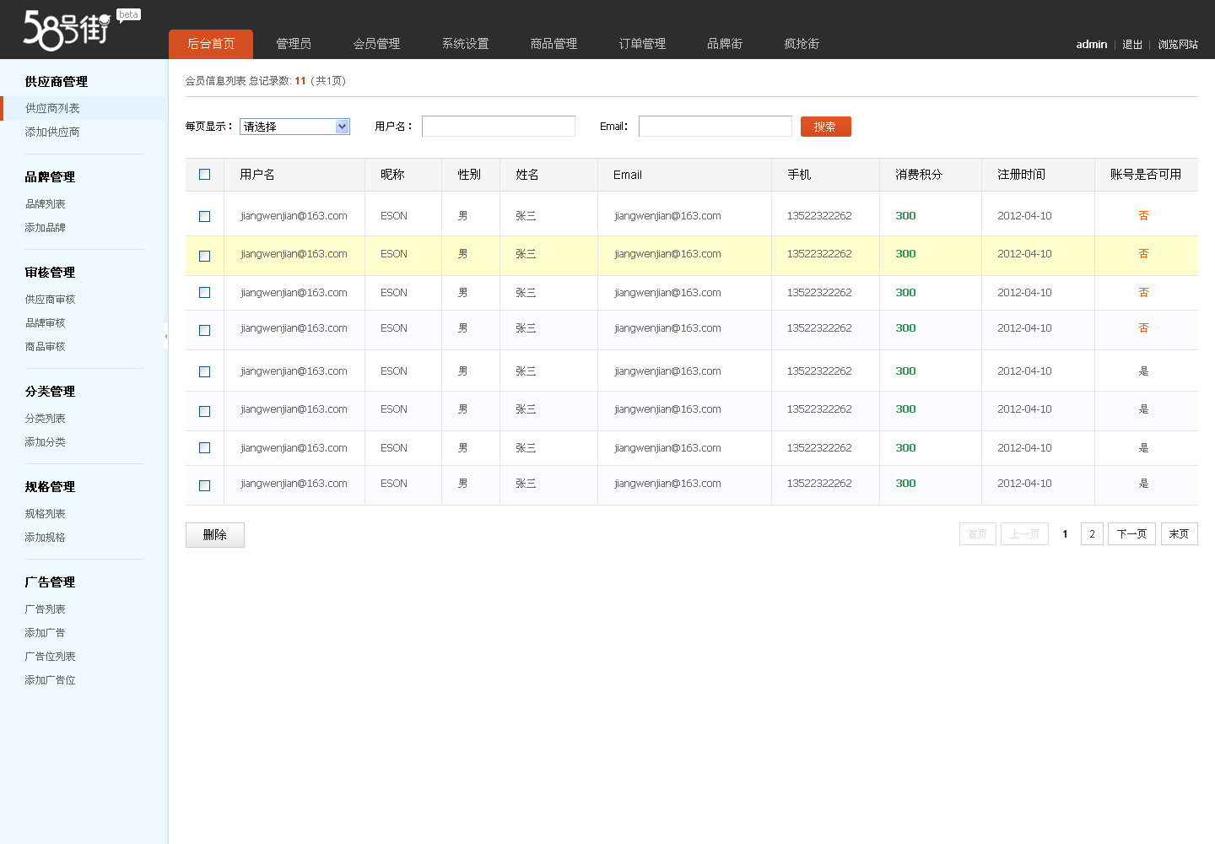Focus the Email search field
The image size is (1215, 844).
715,127
